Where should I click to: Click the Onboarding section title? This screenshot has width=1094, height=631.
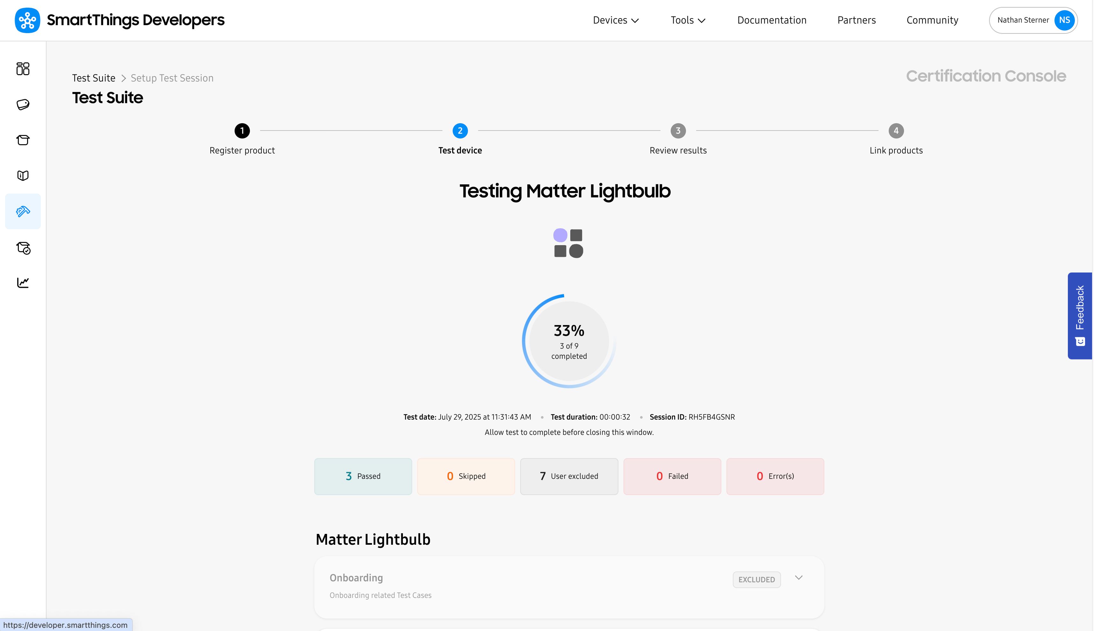pyautogui.click(x=356, y=578)
